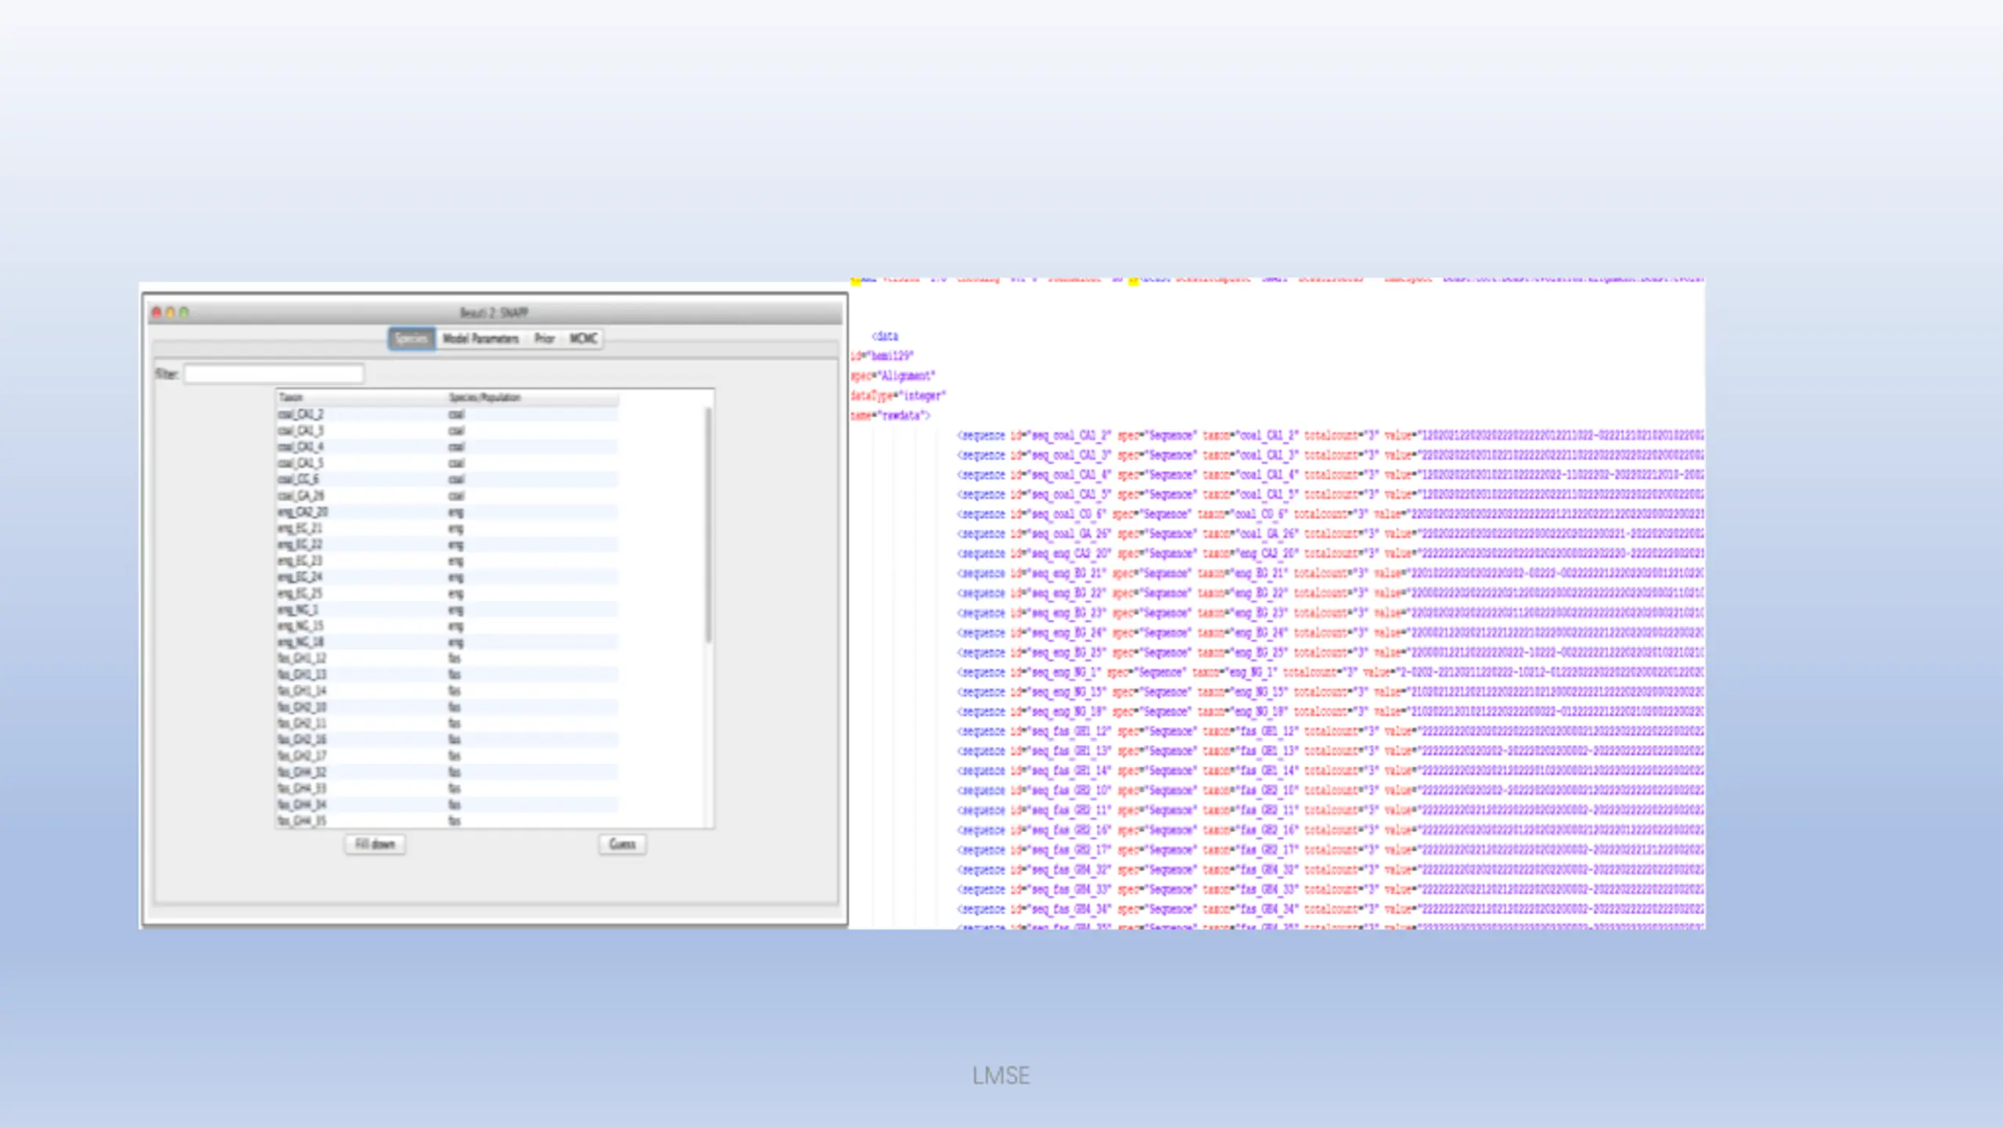Image resolution: width=2003 pixels, height=1127 pixels.
Task: Select the fas taxon row ending in 34
Action: pyautogui.click(x=448, y=804)
